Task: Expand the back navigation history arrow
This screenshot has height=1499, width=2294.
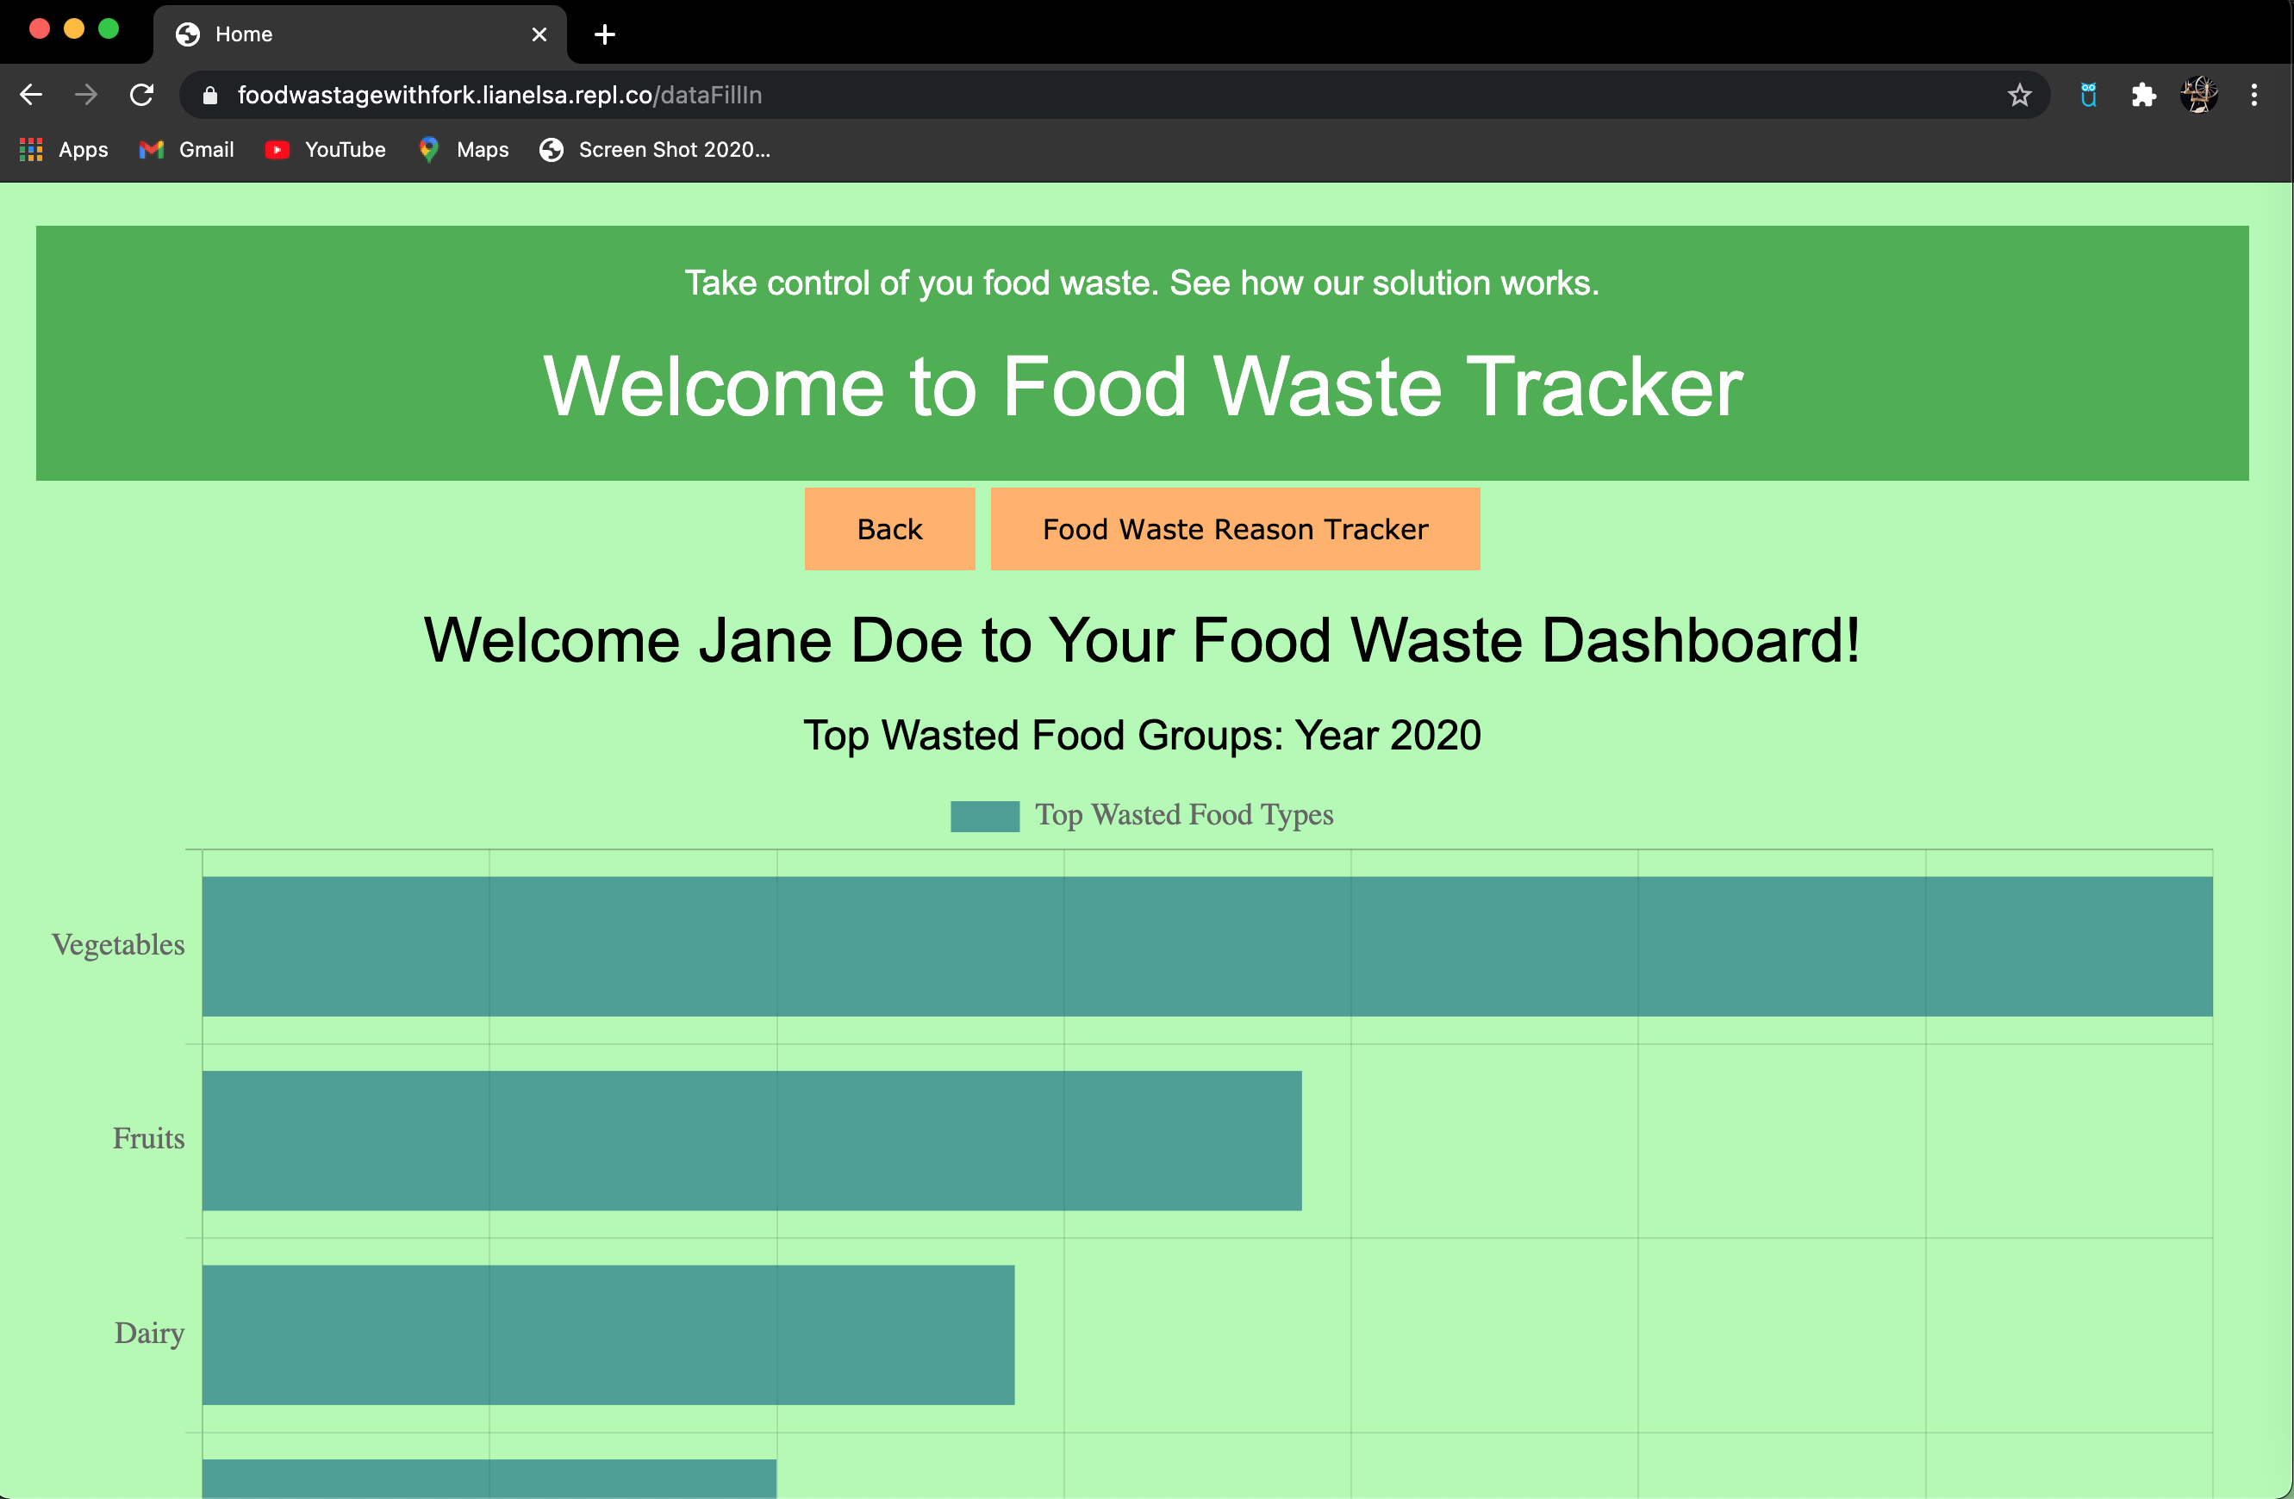Action: pos(31,95)
